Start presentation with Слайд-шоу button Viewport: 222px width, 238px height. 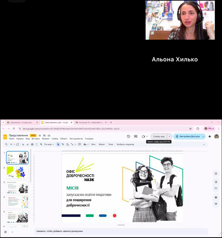pyautogui.click(x=159, y=136)
